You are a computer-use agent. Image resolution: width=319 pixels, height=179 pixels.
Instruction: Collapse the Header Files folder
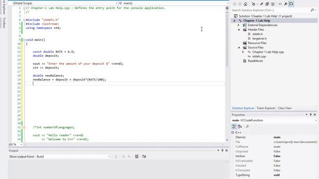click(x=239, y=30)
